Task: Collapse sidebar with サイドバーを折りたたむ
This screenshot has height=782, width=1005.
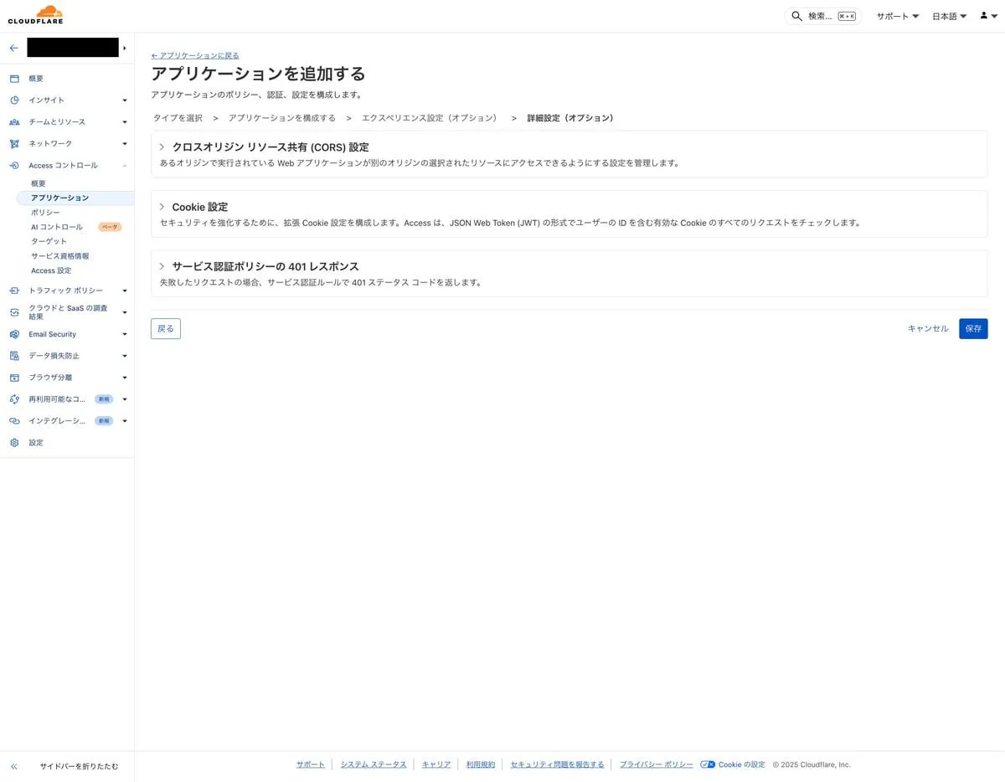Action: tap(79, 766)
